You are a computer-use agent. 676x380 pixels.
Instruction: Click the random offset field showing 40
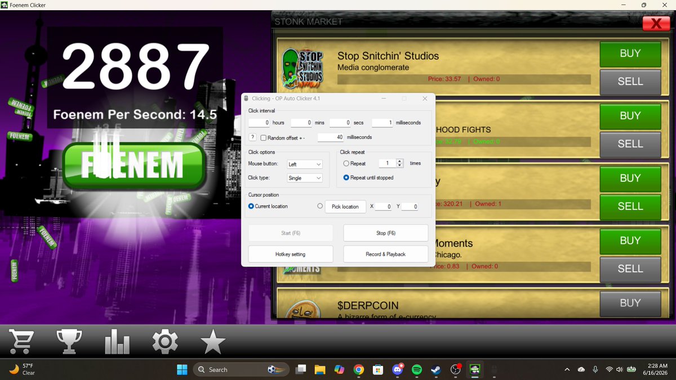click(x=331, y=137)
